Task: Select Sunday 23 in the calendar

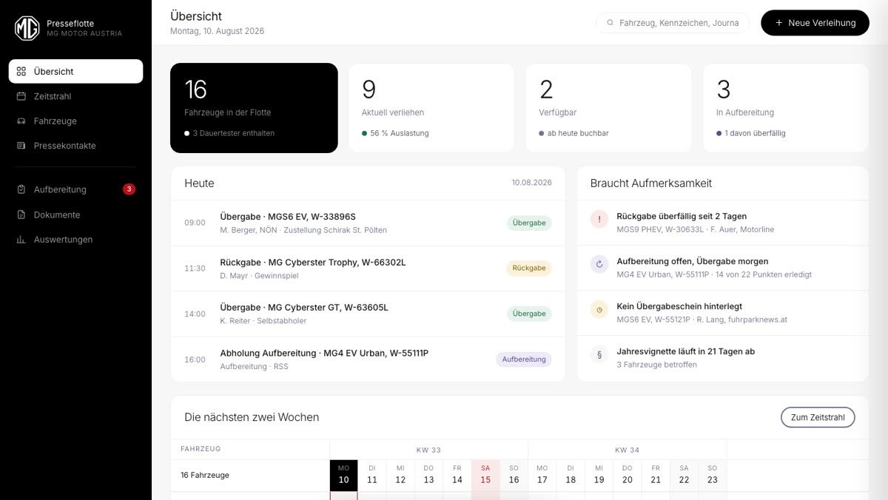Action: click(713, 475)
